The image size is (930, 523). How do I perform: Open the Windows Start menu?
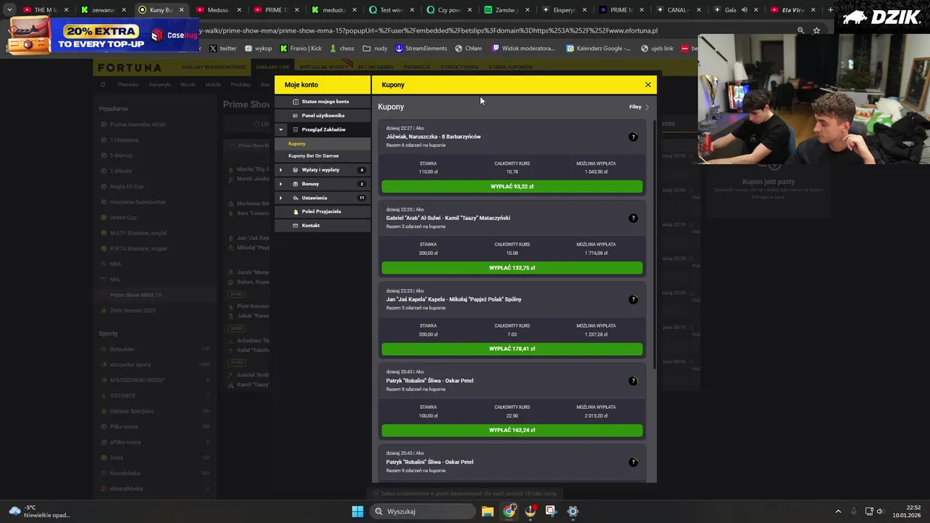point(357,511)
